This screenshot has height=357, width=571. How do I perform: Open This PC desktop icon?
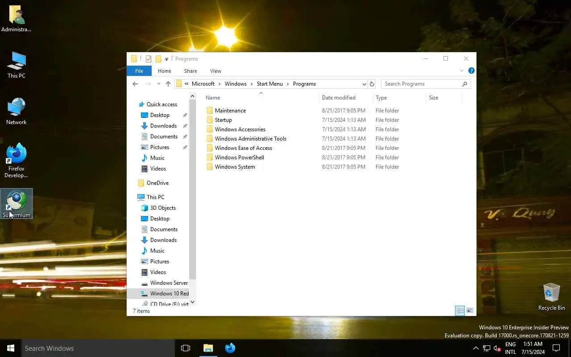coord(17,65)
